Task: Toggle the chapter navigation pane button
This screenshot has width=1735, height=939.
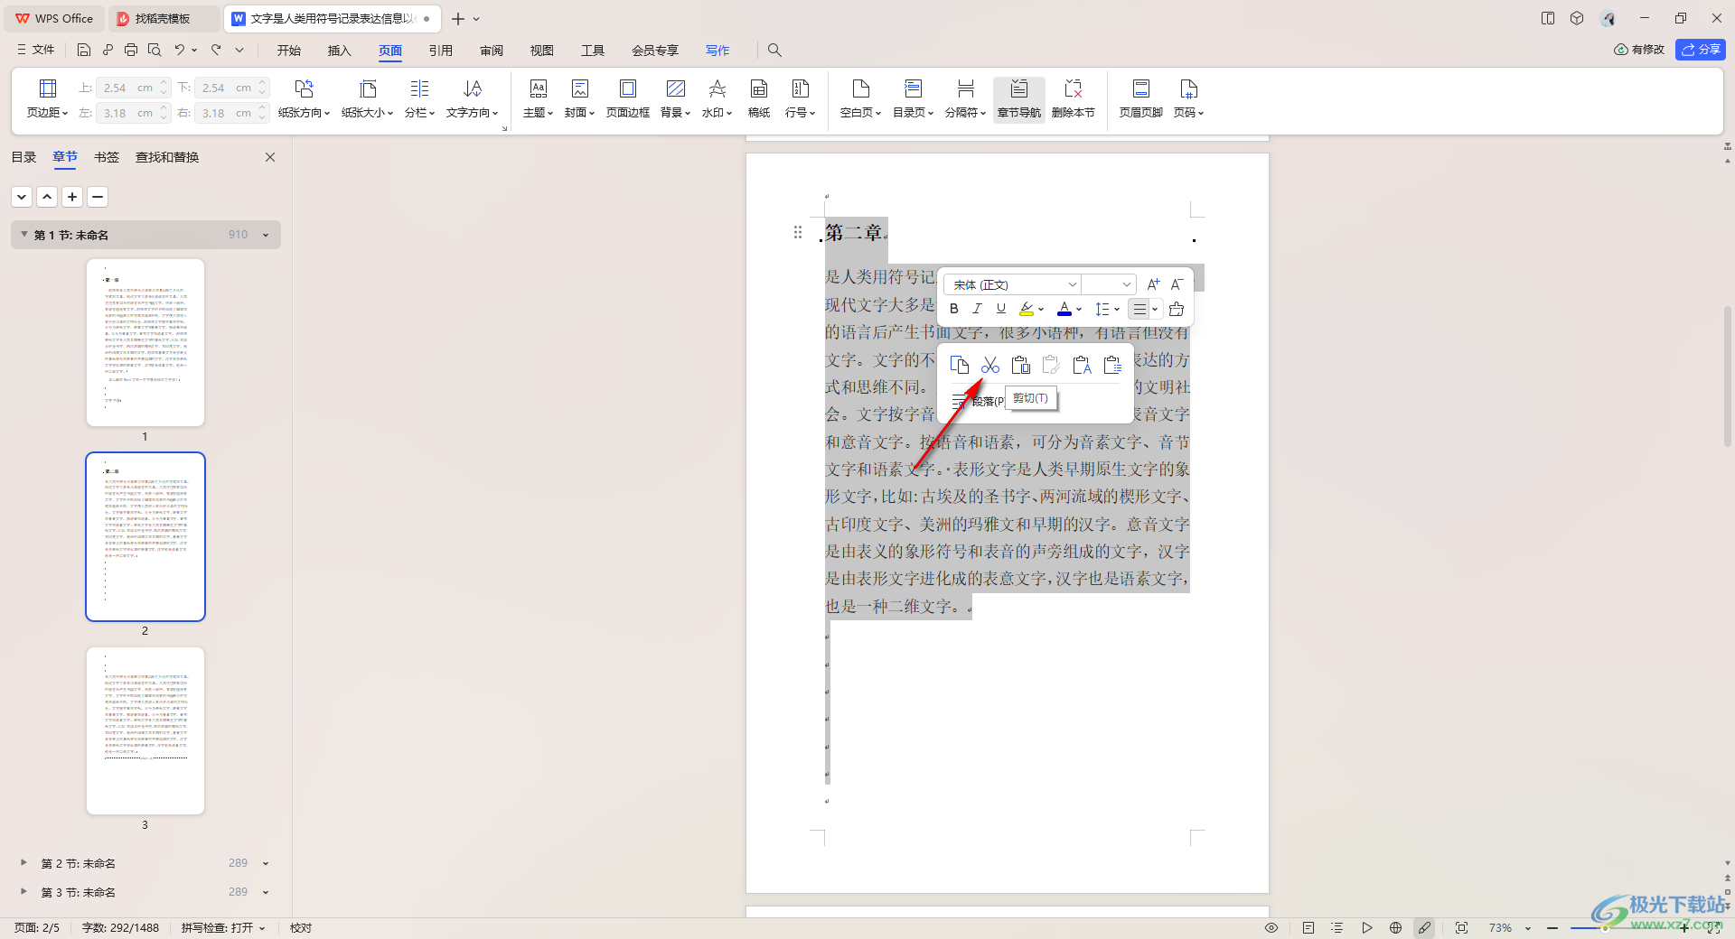Action: [1019, 98]
